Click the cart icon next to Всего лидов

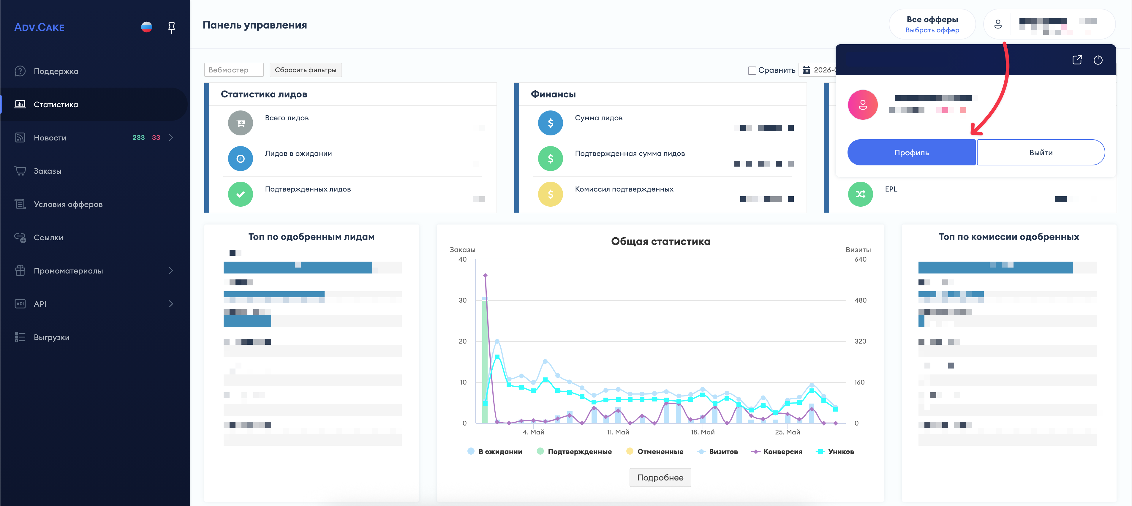(x=240, y=123)
